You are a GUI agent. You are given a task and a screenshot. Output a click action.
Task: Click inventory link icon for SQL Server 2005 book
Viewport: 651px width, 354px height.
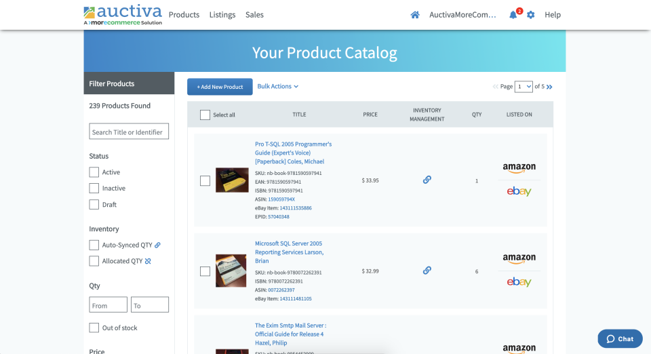click(427, 270)
